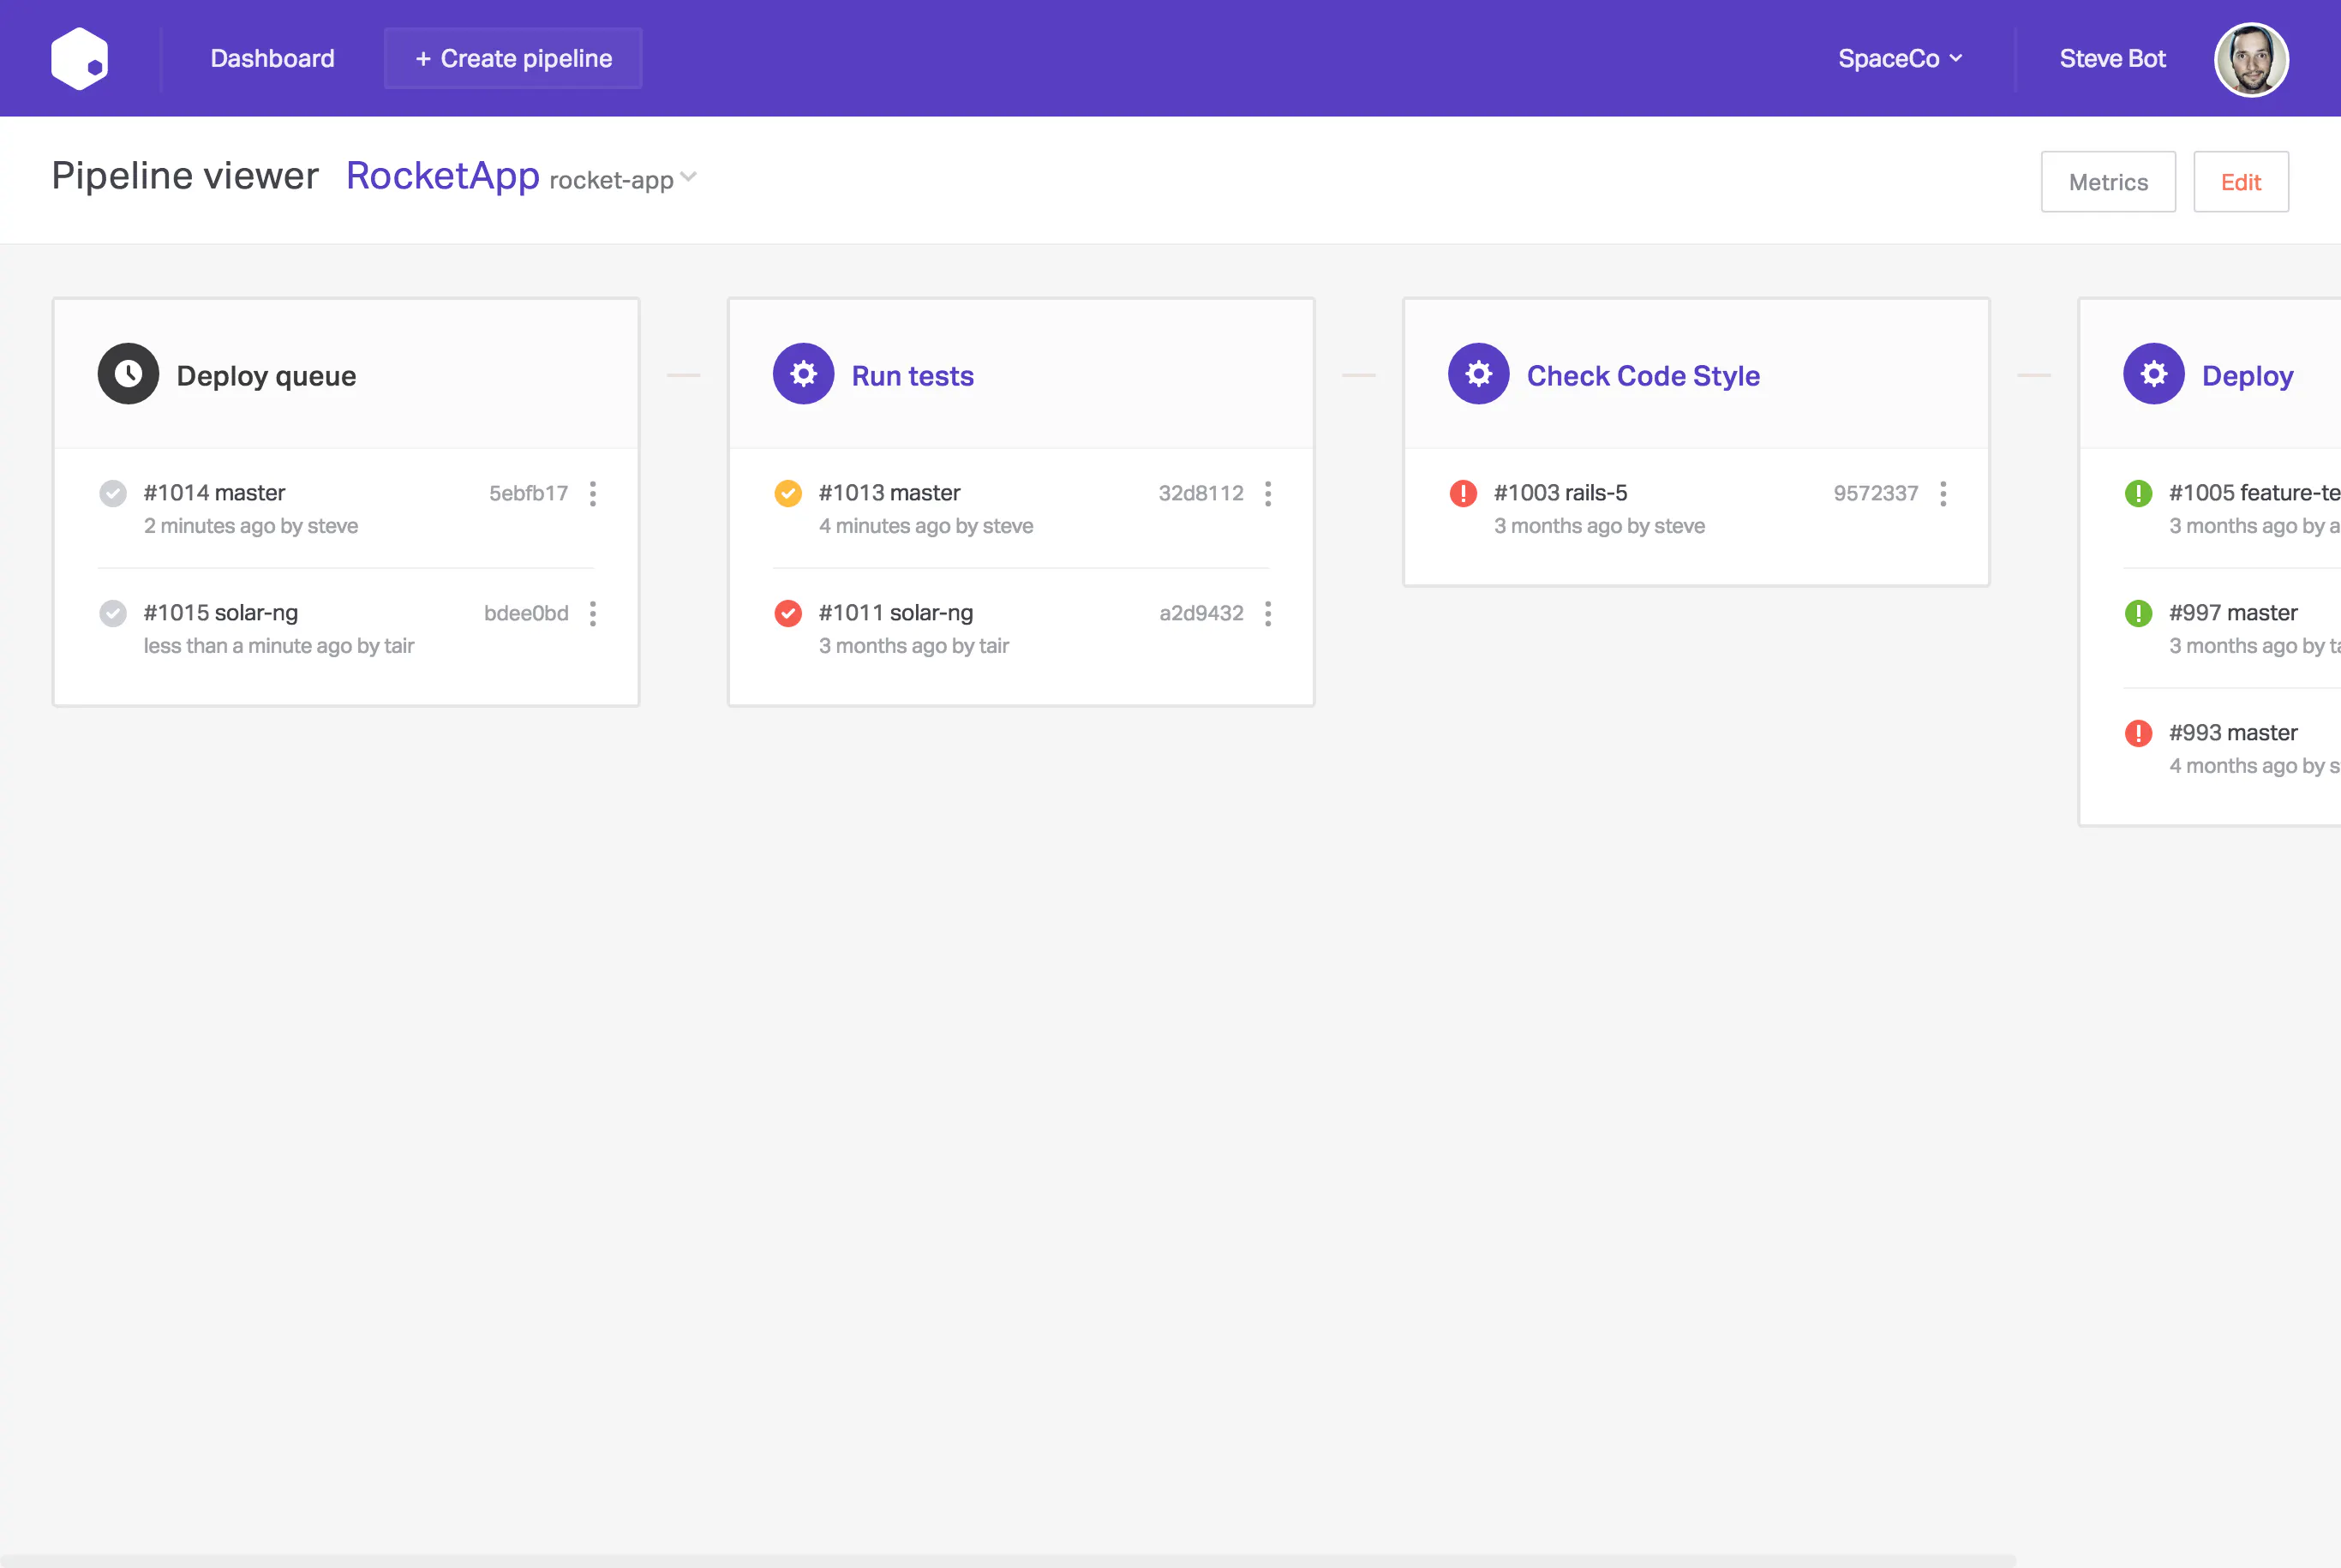Click the Run tests gear icon
Screen dimensions: 2341x1568
(x=803, y=374)
